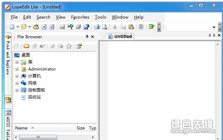Click the text lines alignment icon in the toolbar
This screenshot has width=223, height=140.
pos(141,27)
